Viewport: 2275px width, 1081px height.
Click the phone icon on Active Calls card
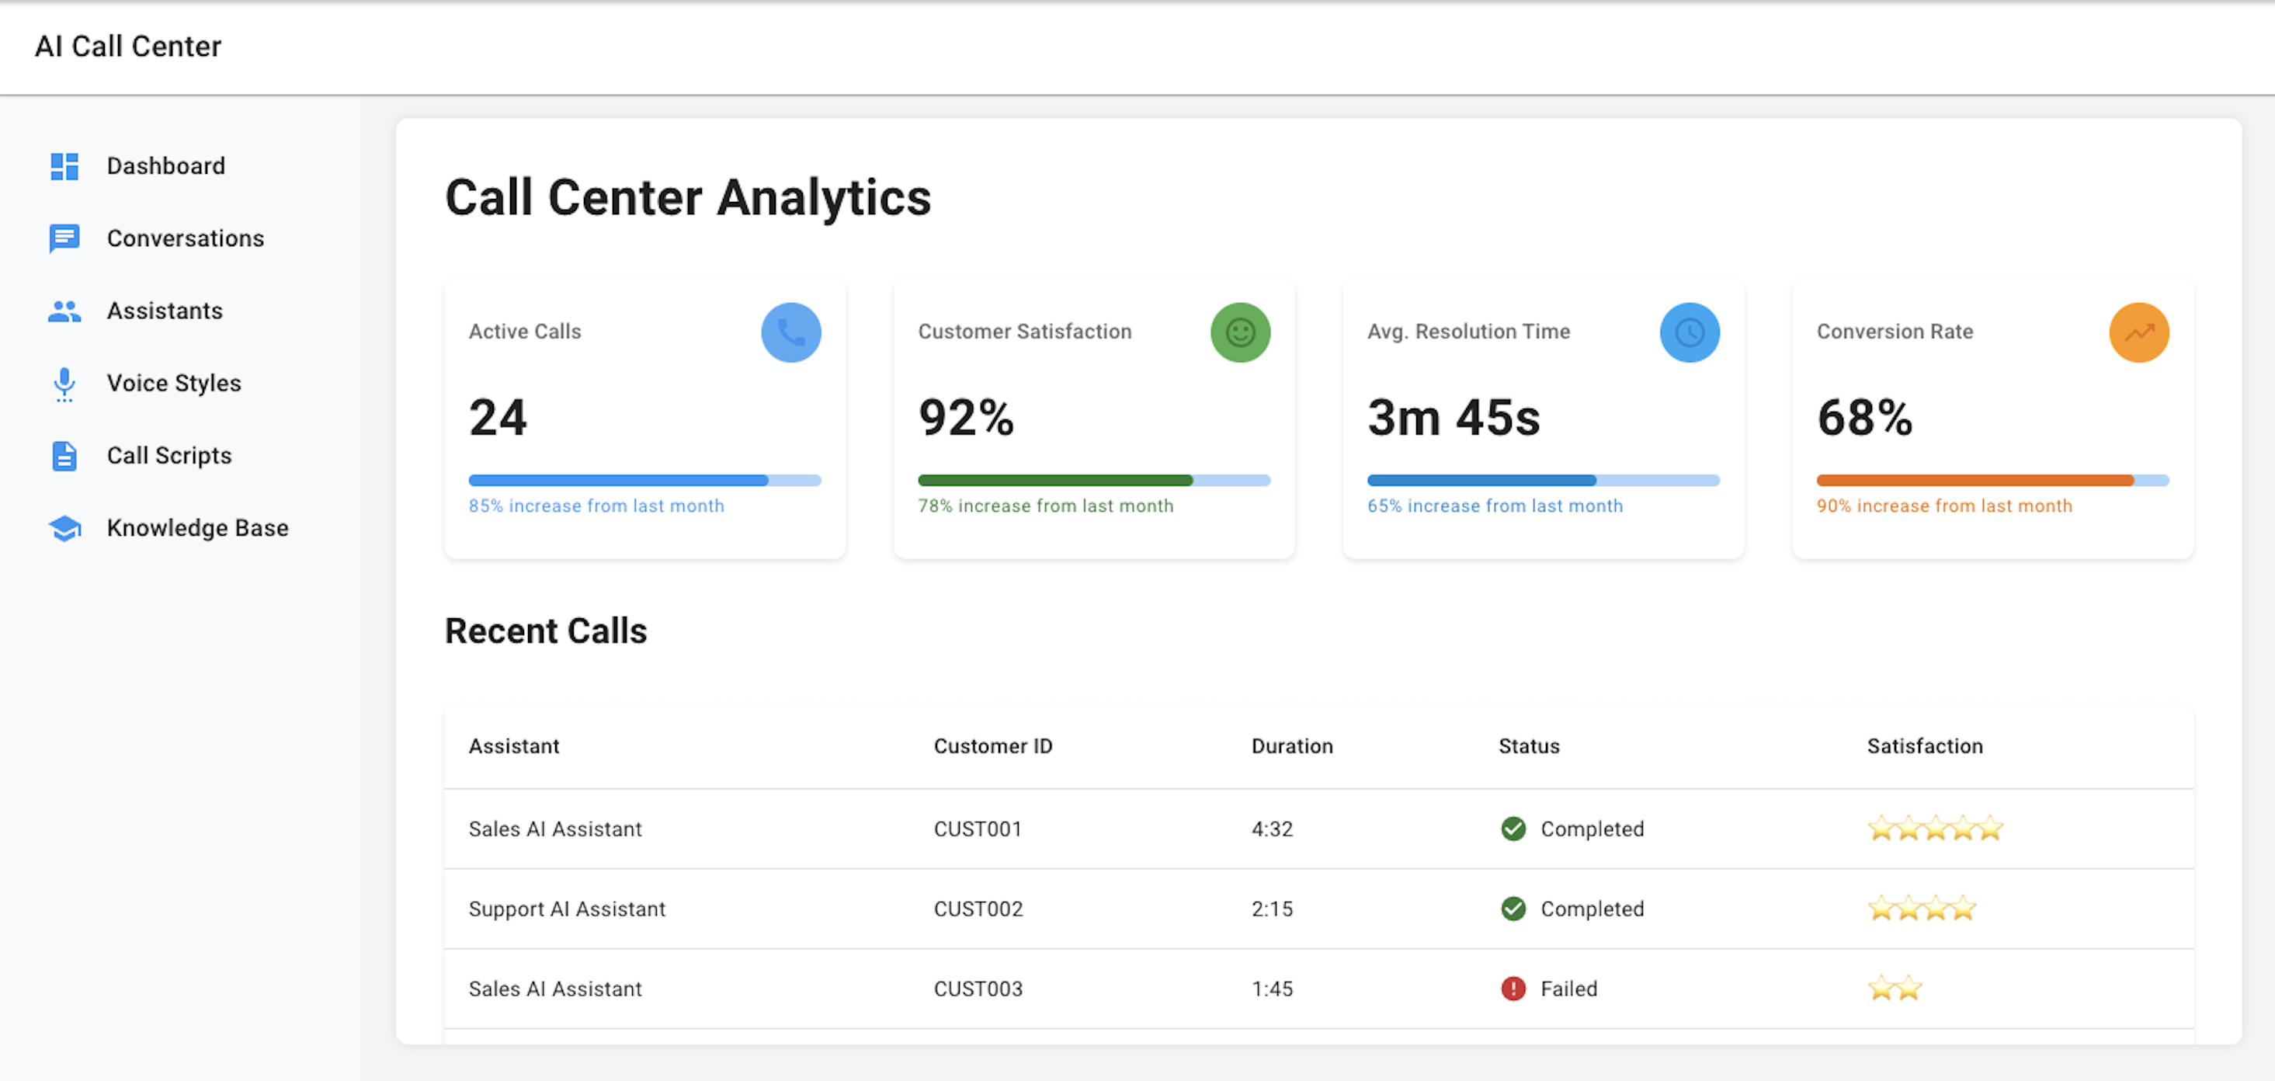(x=790, y=332)
